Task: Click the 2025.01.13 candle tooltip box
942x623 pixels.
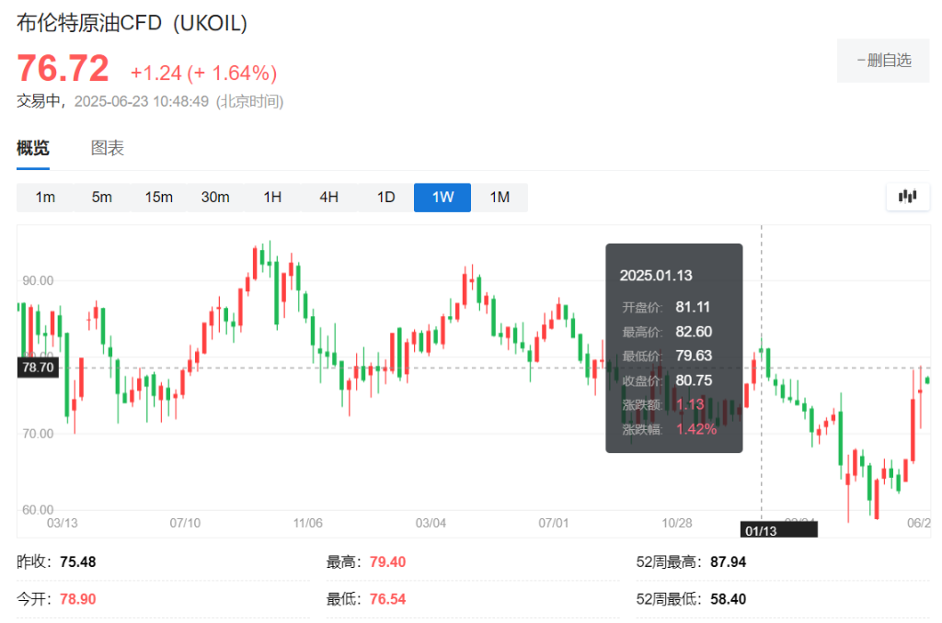Action: coord(673,347)
